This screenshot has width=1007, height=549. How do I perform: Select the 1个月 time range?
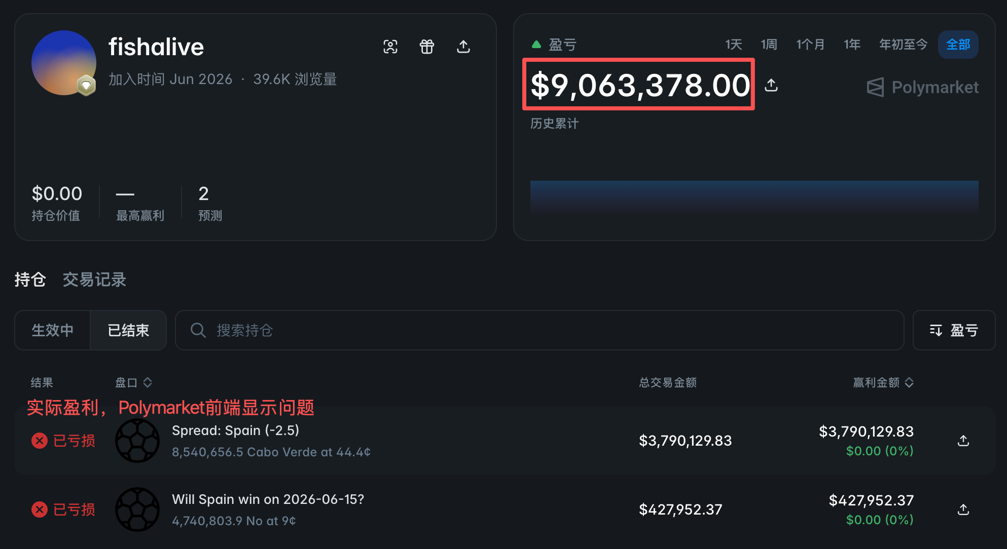pyautogui.click(x=810, y=45)
